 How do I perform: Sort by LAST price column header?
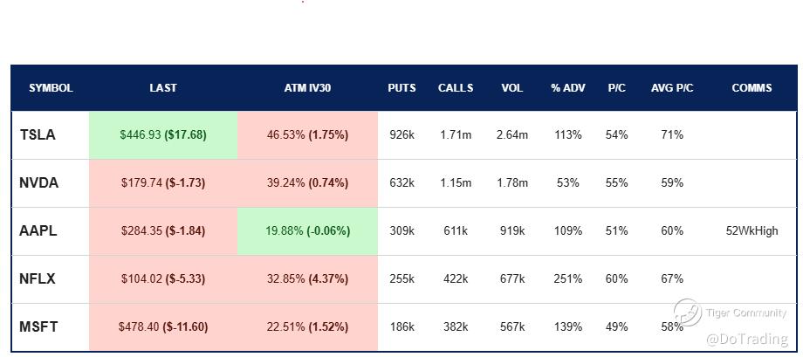(163, 88)
